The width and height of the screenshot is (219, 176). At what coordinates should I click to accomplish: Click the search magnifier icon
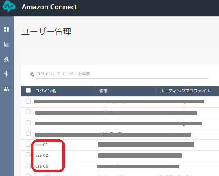pyautogui.click(x=32, y=74)
